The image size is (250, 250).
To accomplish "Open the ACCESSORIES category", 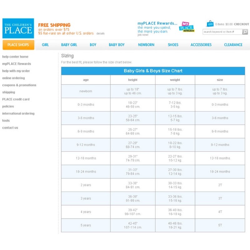I will [x=201, y=45].
